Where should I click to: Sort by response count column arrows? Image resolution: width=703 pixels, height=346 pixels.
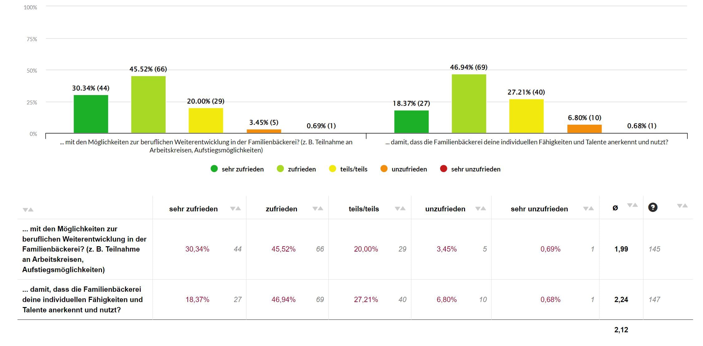682,206
